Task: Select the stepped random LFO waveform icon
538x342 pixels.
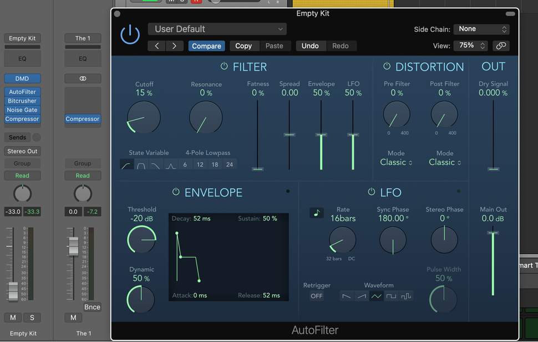Action: (405, 296)
